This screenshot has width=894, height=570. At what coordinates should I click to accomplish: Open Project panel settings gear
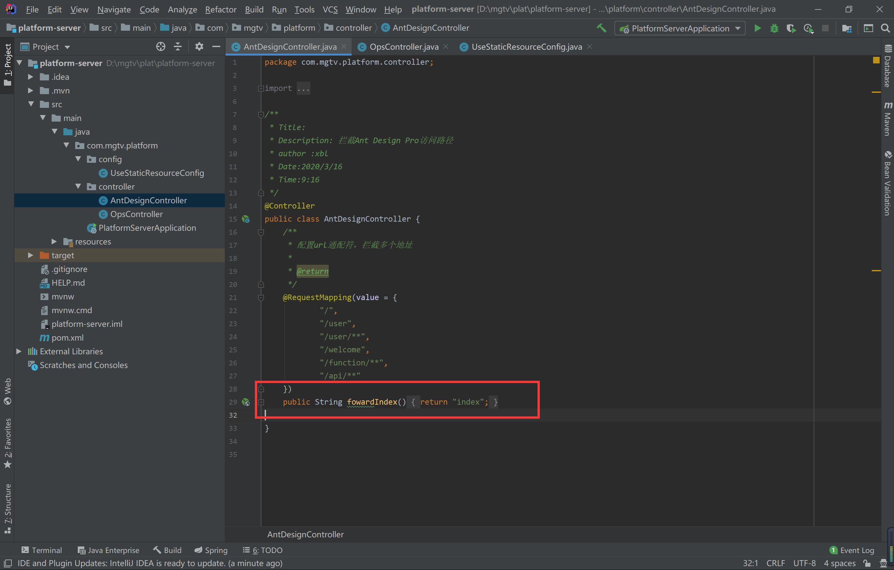click(x=199, y=46)
